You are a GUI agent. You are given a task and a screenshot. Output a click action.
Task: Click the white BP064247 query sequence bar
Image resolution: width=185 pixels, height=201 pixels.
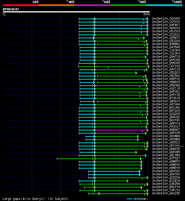[x=76, y=12]
